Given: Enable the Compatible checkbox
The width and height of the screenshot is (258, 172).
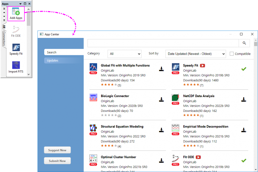Looking at the screenshot, I should point(232,54).
